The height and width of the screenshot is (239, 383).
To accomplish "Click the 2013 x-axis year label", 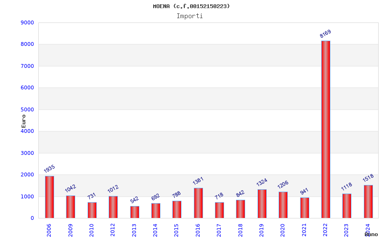I will coord(134,230).
